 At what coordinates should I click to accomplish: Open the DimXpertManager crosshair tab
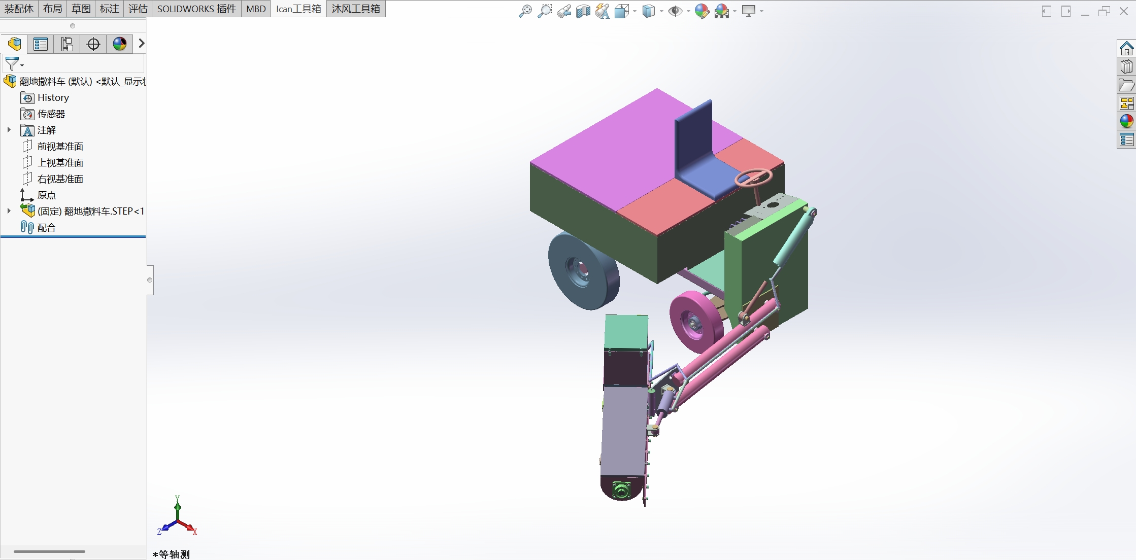(x=93, y=44)
